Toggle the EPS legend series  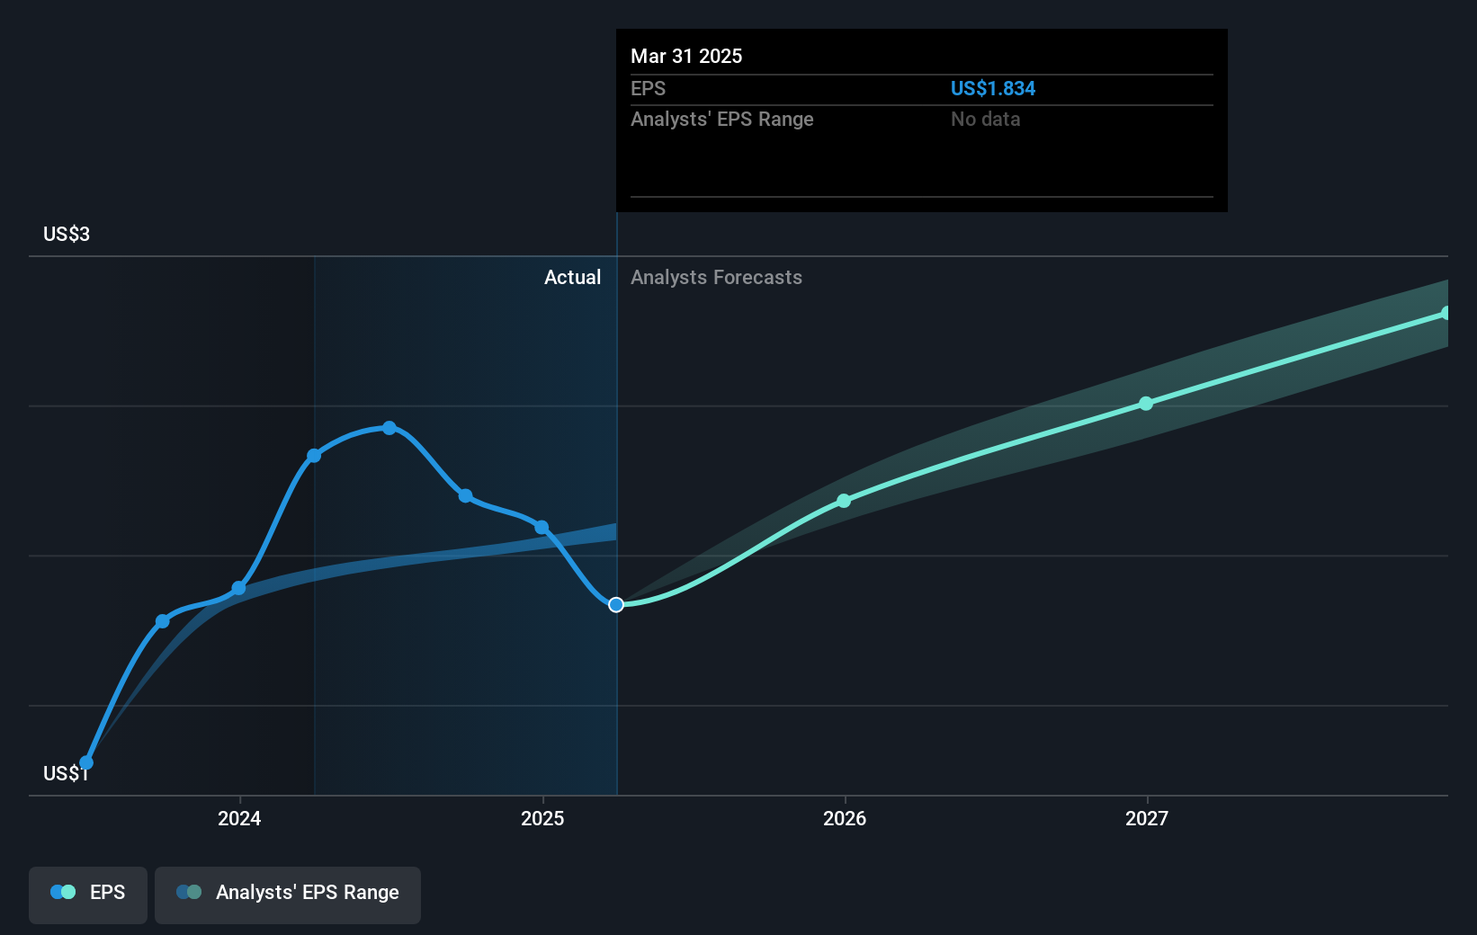[x=88, y=895]
